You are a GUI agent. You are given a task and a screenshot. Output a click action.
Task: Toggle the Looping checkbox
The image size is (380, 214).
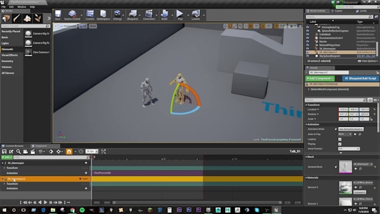click(x=340, y=139)
